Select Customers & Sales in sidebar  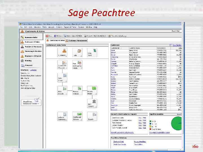(x=32, y=42)
